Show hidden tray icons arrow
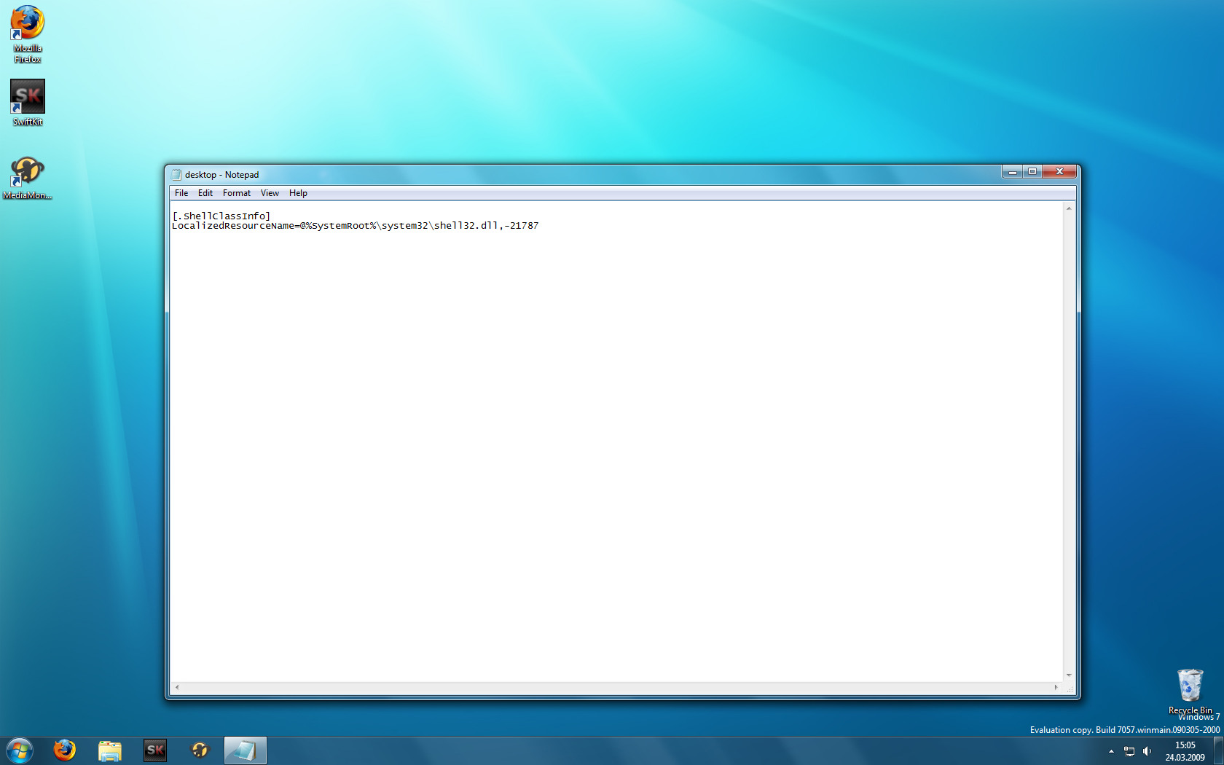1224x765 pixels. [1111, 751]
